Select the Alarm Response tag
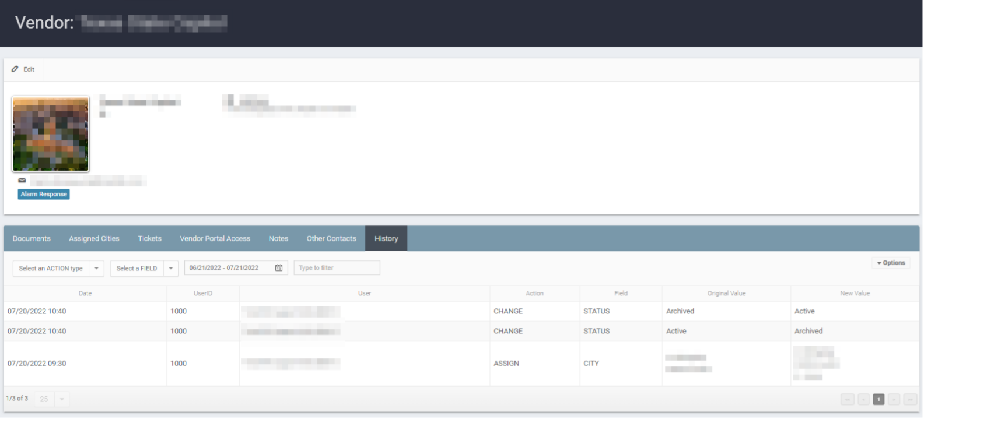The width and height of the screenshot is (987, 430). [44, 194]
